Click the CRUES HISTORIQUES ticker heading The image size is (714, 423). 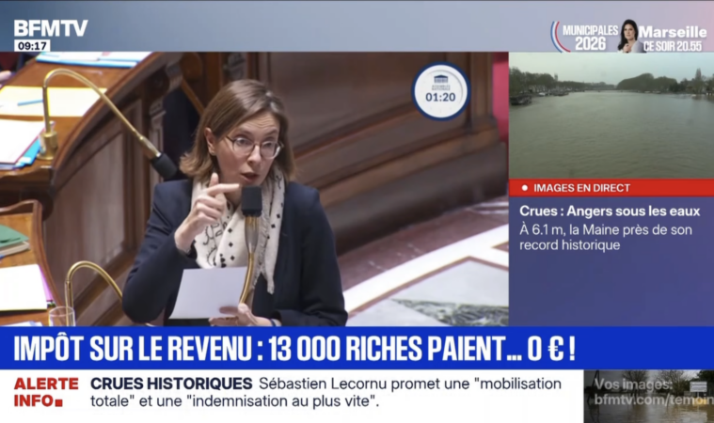click(171, 384)
